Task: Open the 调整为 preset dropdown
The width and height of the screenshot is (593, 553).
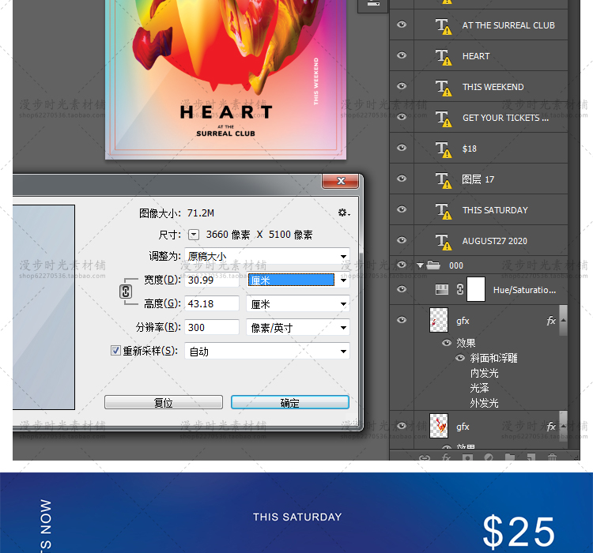Action: (266, 257)
